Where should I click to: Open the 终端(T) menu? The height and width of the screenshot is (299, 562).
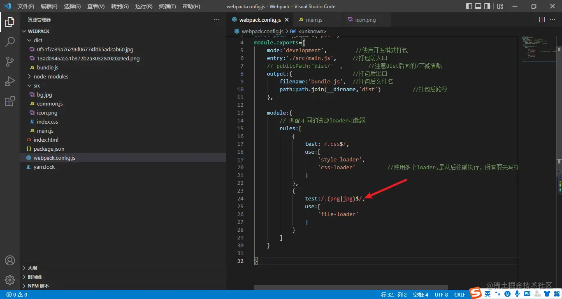pyautogui.click(x=167, y=7)
